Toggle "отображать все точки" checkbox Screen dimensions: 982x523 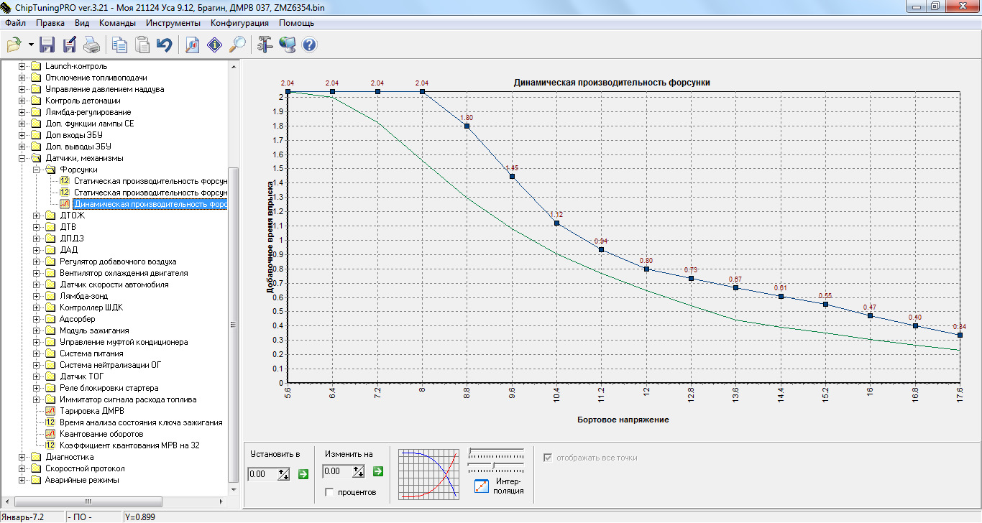point(549,458)
